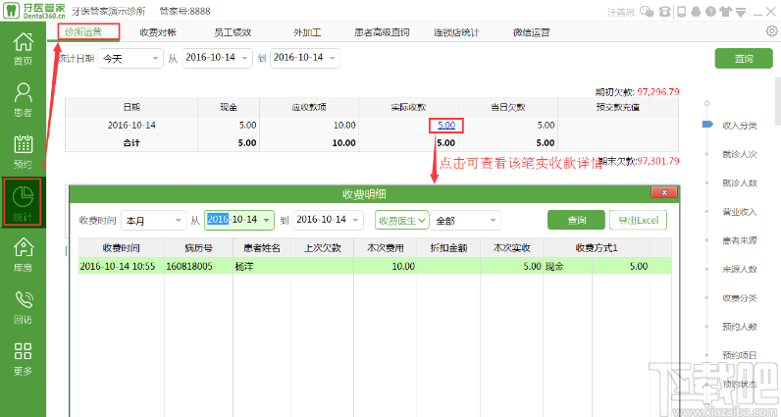Open help via the question mark icon
The height and width of the screenshot is (417, 781).
pyautogui.click(x=711, y=11)
